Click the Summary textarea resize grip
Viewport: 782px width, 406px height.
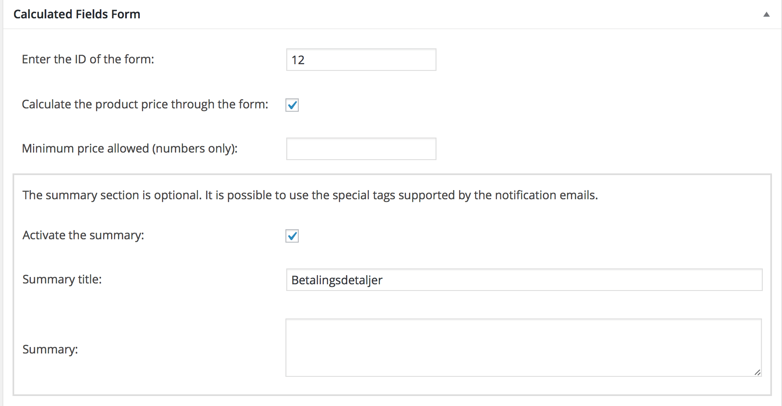757,372
